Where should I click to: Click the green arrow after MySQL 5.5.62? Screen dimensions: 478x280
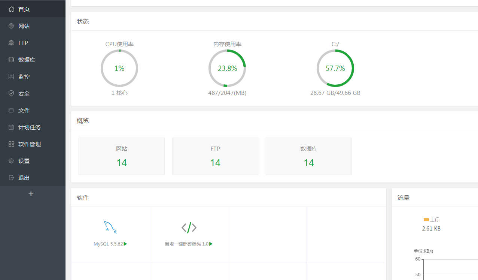125,244
